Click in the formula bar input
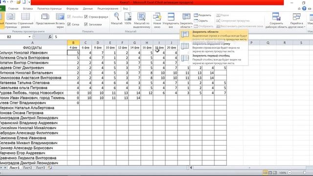The width and height of the screenshot is (313, 176). point(182,37)
